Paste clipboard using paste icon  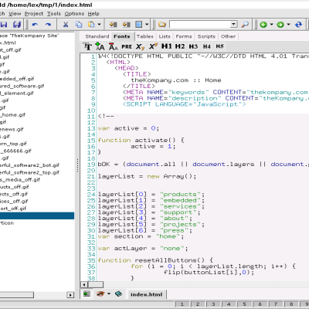click(x=91, y=25)
